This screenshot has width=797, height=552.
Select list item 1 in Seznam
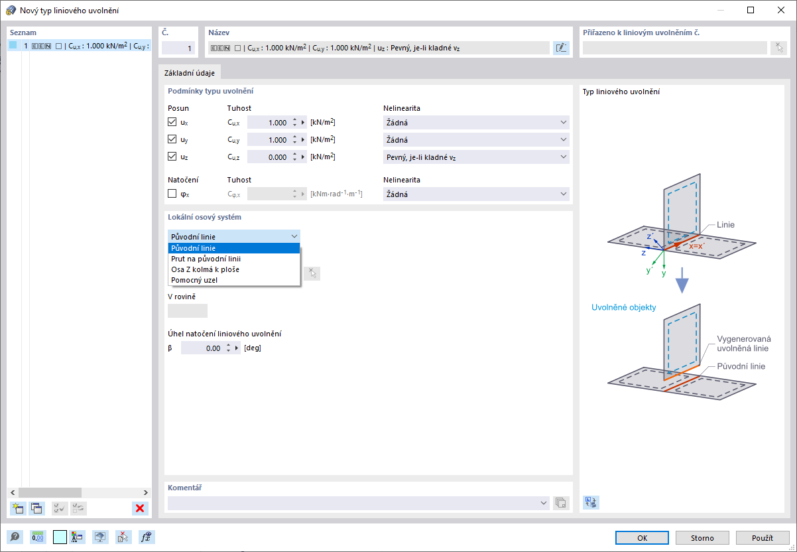[x=79, y=46]
